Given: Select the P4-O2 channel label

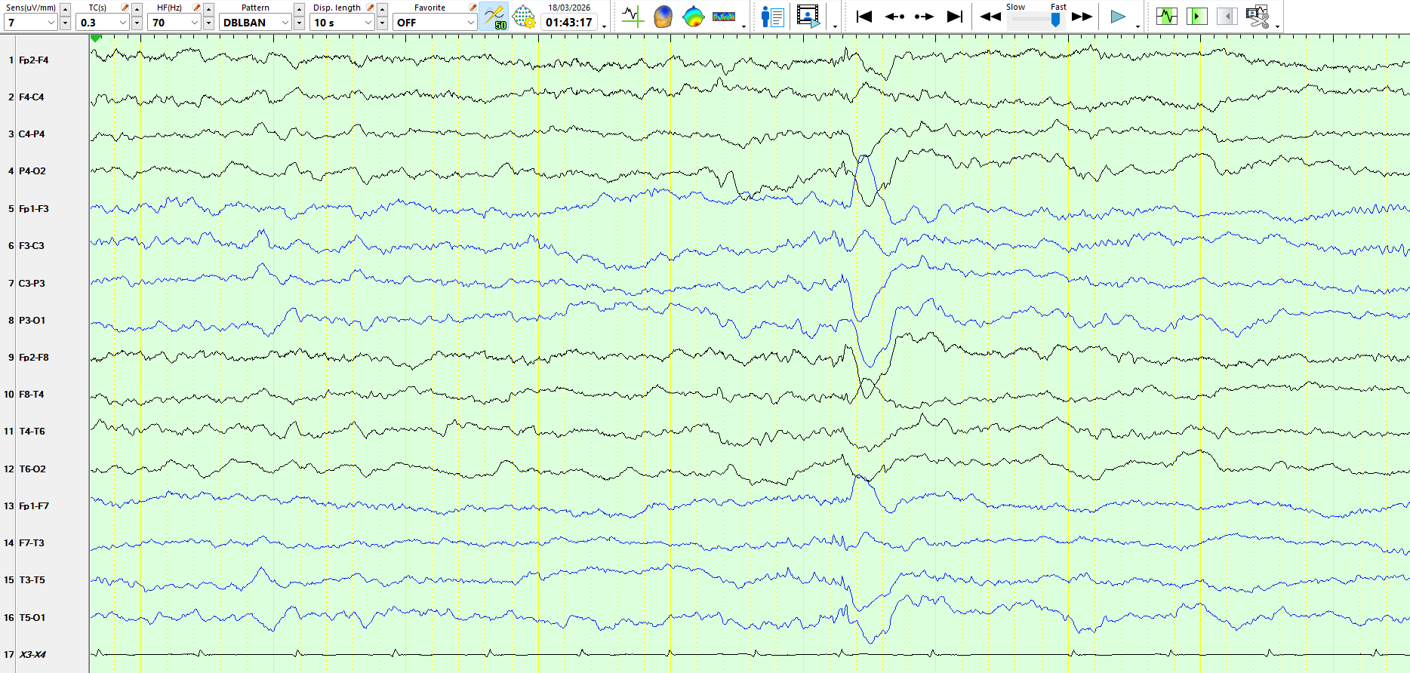Looking at the screenshot, I should point(32,171).
